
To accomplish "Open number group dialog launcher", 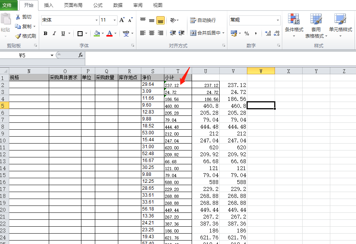I will pyautogui.click(x=278, y=45).
